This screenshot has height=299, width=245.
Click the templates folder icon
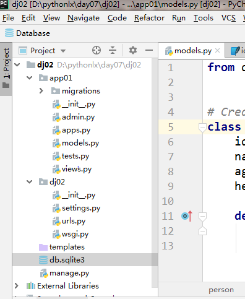(43, 247)
